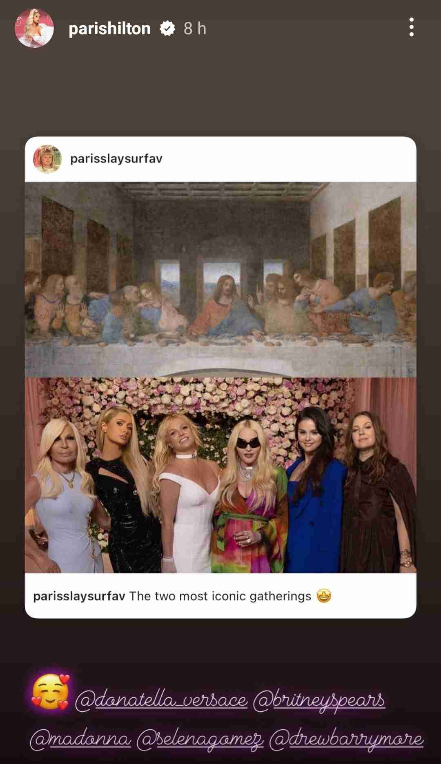The image size is (441, 764).
Task: Tap the star-eyes emoji in the caption
Action: point(323,596)
